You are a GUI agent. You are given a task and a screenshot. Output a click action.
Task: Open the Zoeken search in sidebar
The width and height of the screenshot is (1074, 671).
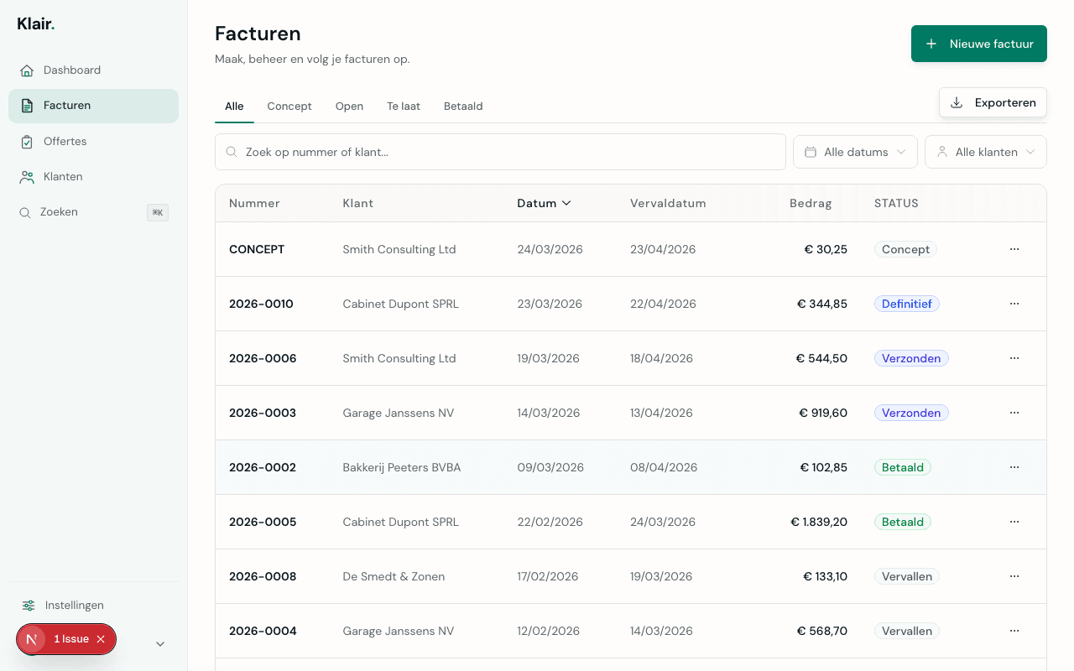click(59, 212)
